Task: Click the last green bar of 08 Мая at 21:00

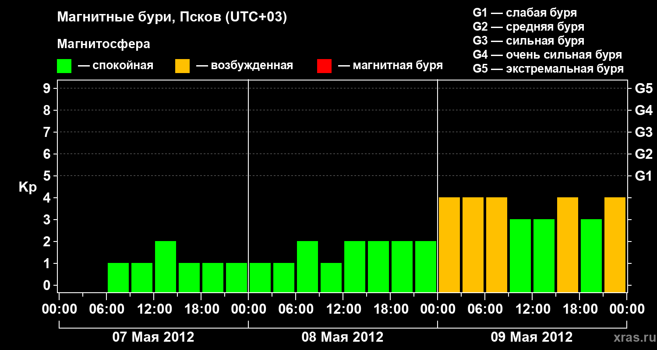Action: [426, 266]
